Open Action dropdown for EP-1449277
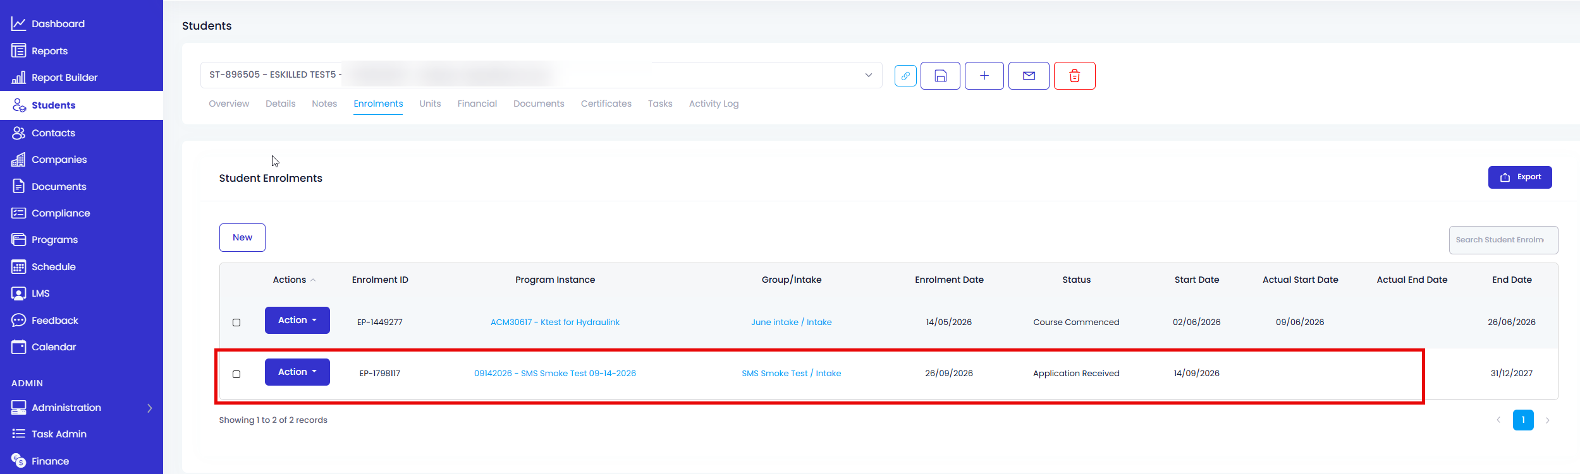The image size is (1580, 474). 297,320
